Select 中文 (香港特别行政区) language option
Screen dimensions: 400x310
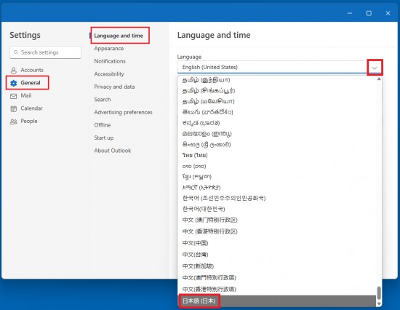click(x=277, y=231)
